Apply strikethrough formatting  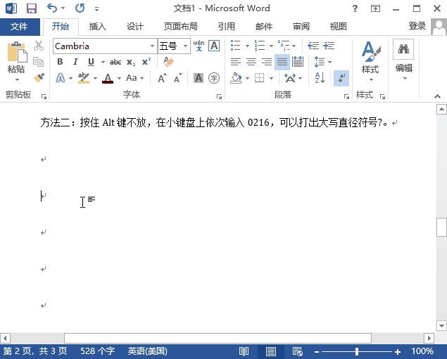click(115, 62)
